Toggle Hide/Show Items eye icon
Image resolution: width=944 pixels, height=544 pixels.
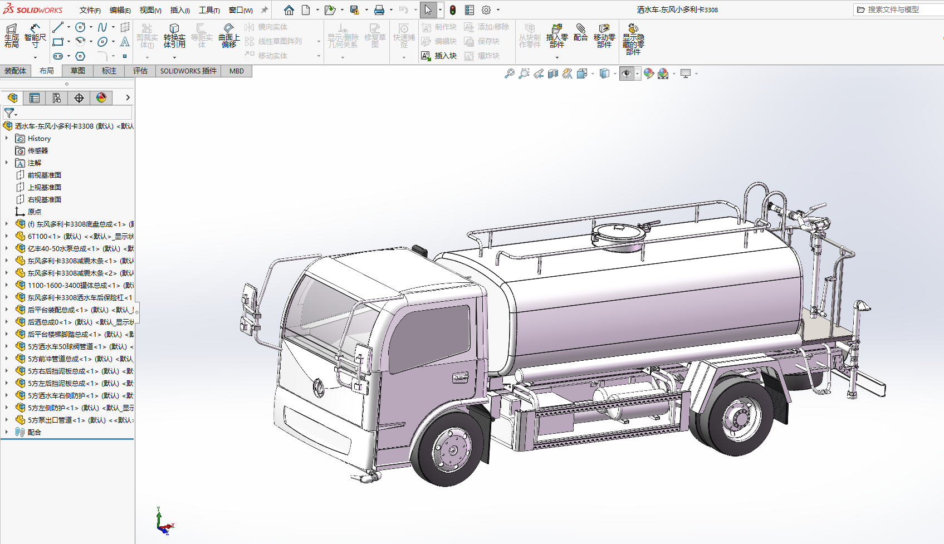click(x=627, y=73)
